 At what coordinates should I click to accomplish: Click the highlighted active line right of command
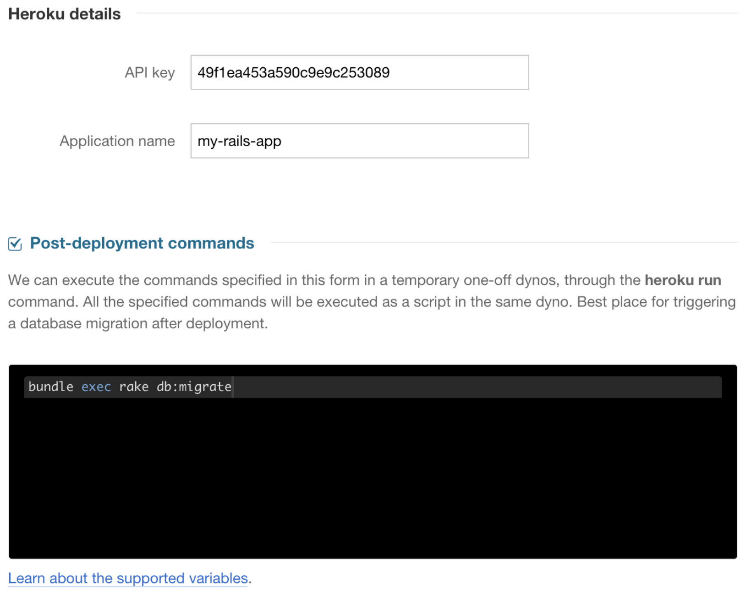[477, 387]
